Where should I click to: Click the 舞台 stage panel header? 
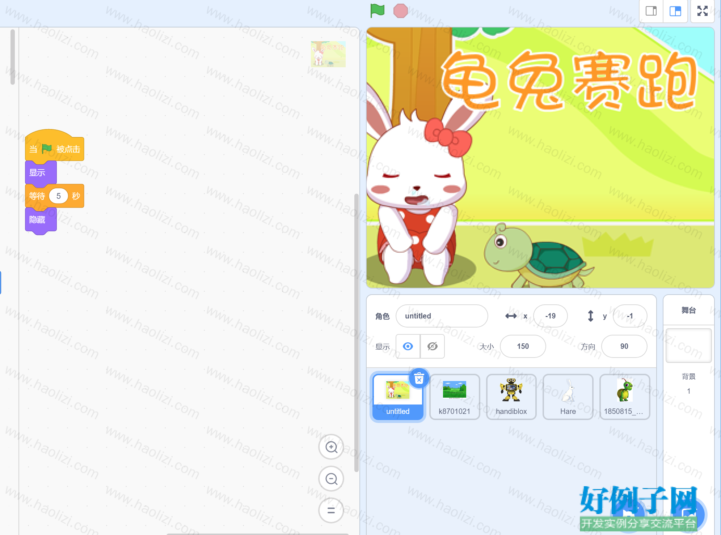pyautogui.click(x=688, y=310)
